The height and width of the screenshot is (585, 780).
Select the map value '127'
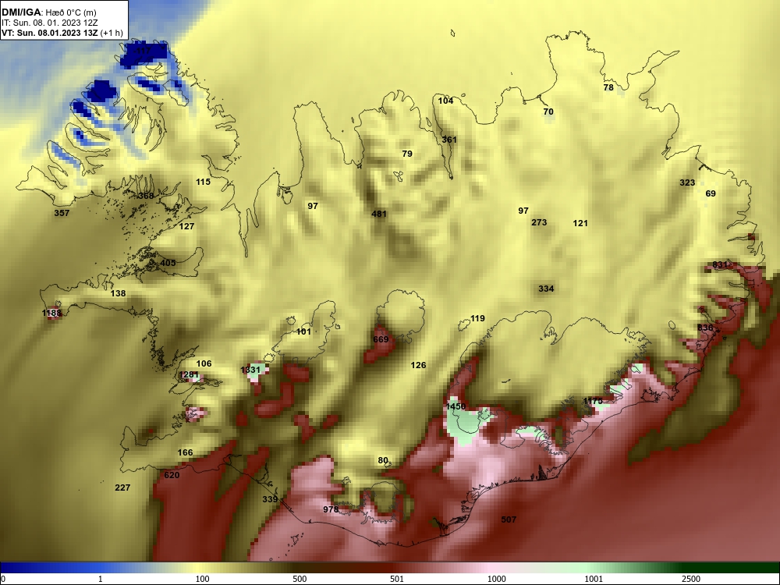186,226
